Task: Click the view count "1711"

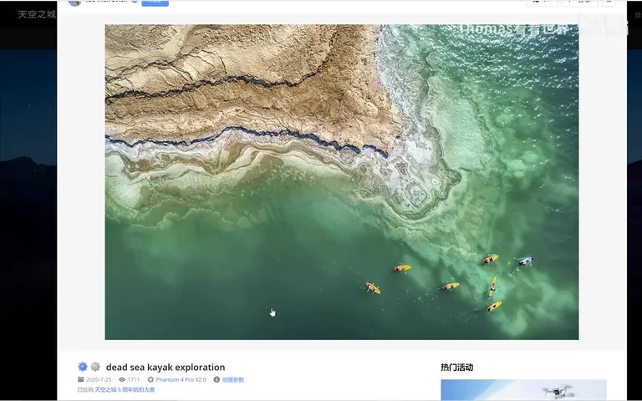Action: (134, 380)
